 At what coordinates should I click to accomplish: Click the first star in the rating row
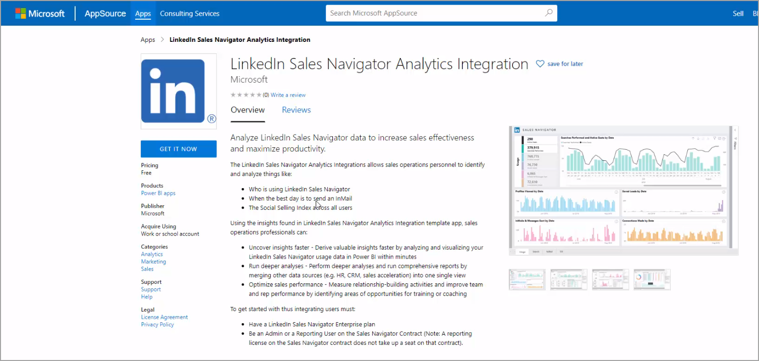click(x=232, y=94)
